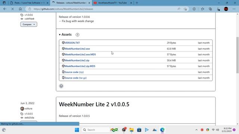This screenshot has height=134, width=239.
Task: Open the volume control in system tray
Action: [x=217, y=130]
